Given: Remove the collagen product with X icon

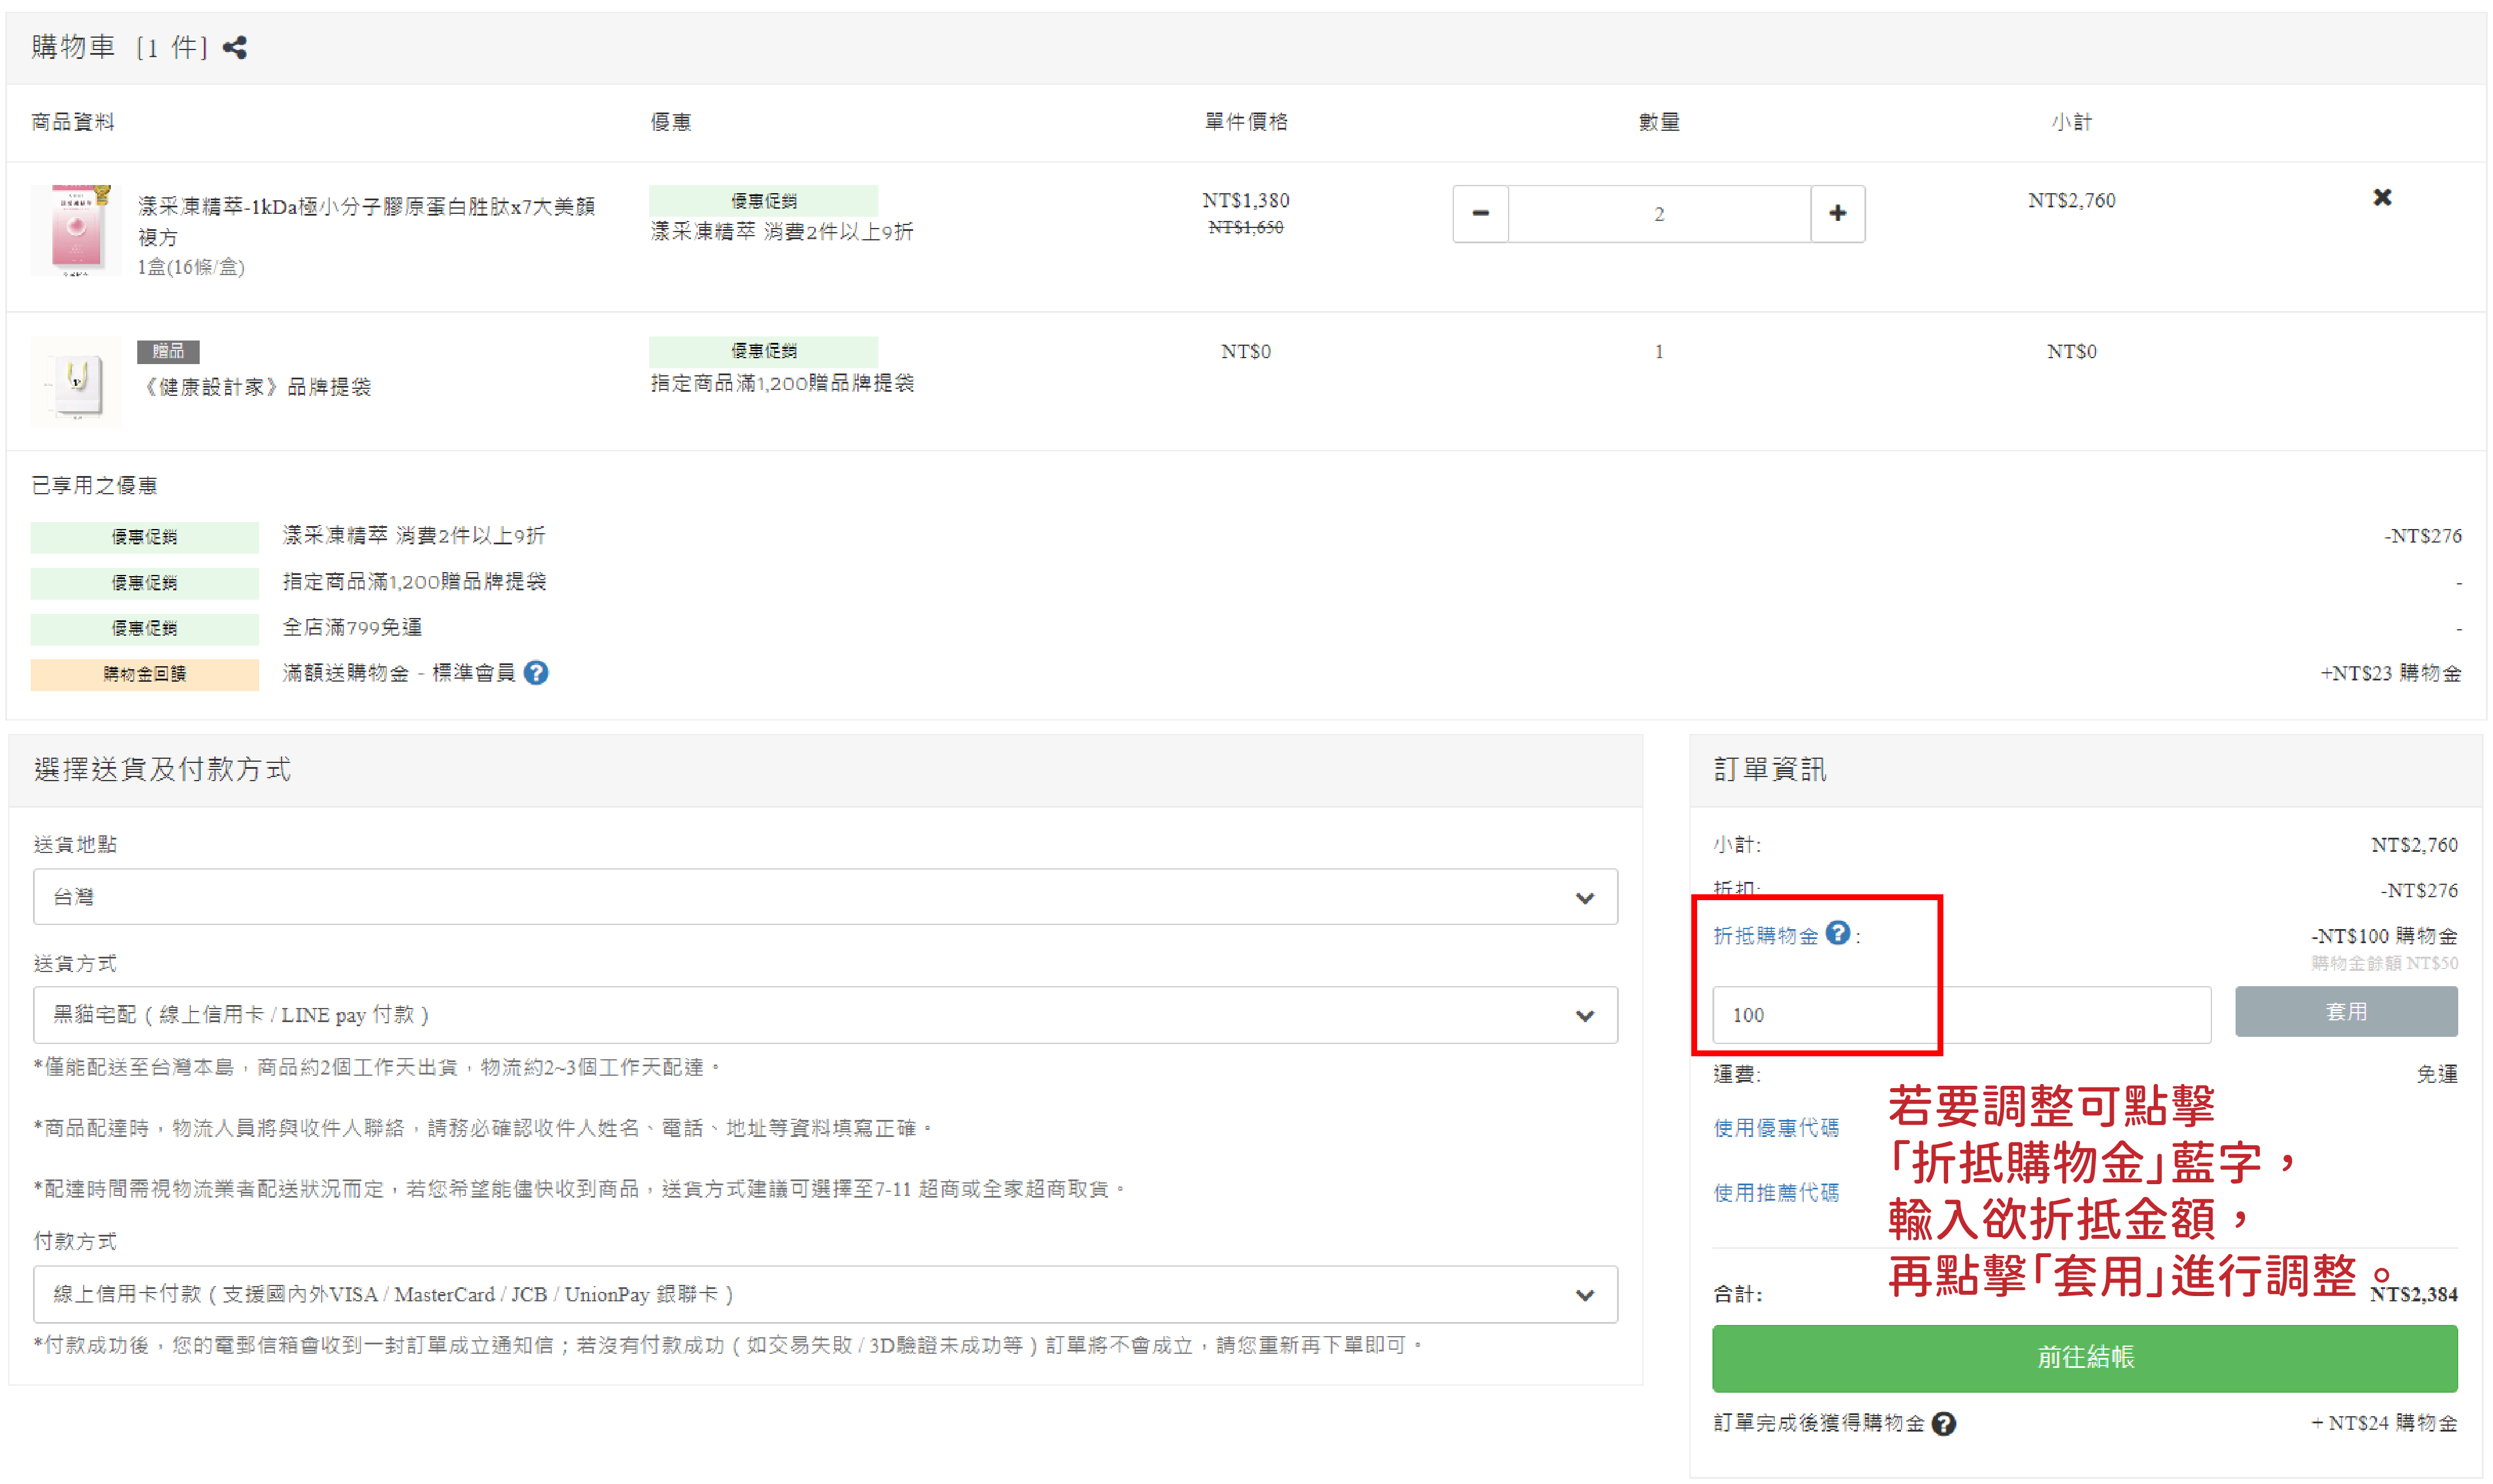Looking at the screenshot, I should tap(2381, 197).
